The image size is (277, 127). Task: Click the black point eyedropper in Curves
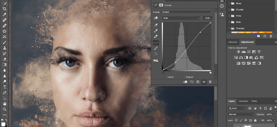pos(156,25)
